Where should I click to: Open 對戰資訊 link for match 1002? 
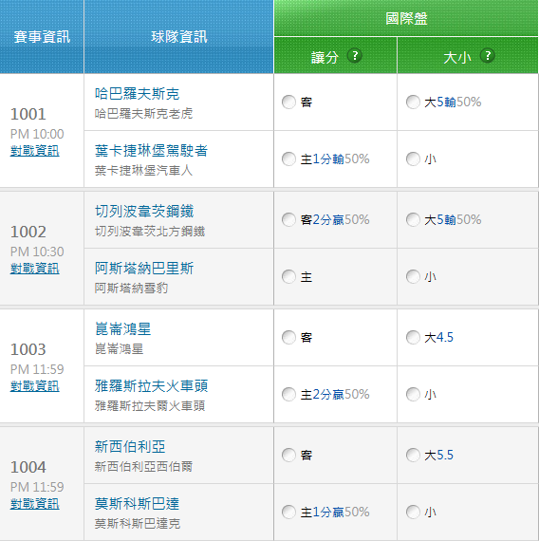[35, 269]
